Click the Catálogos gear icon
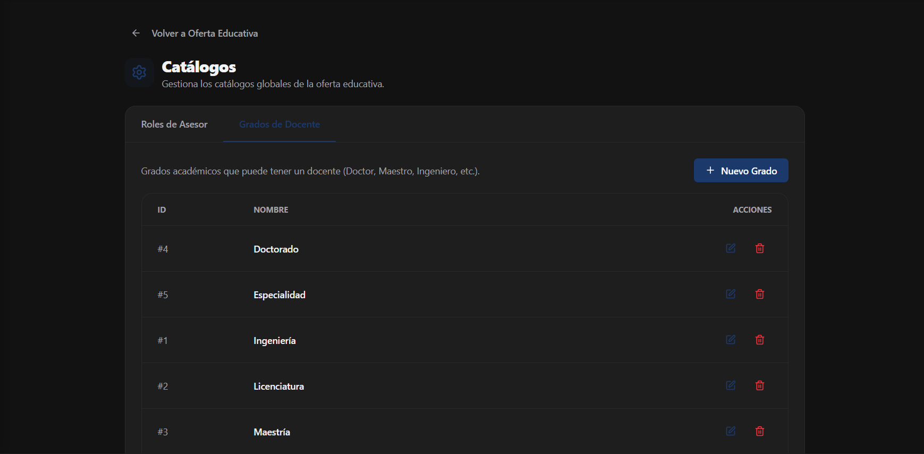 pyautogui.click(x=139, y=72)
